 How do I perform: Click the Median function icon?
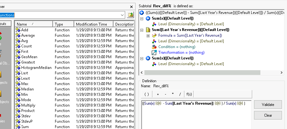18,89
